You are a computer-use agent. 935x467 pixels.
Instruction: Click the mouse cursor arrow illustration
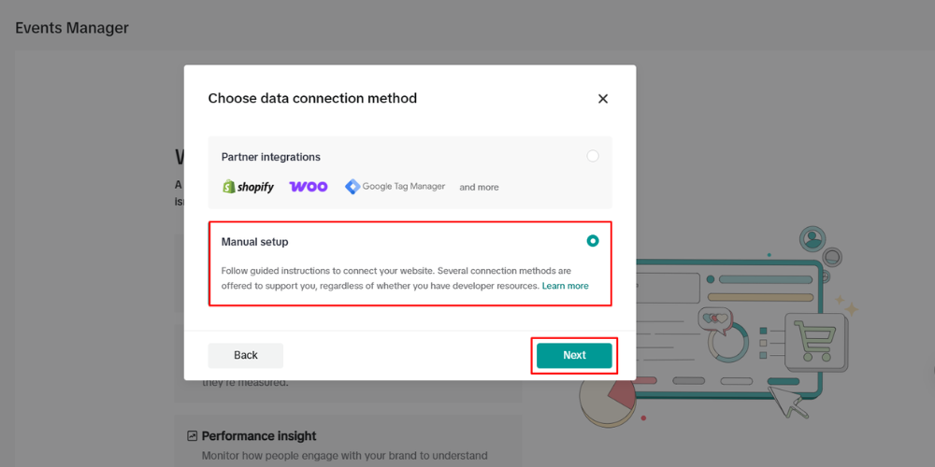click(x=787, y=402)
